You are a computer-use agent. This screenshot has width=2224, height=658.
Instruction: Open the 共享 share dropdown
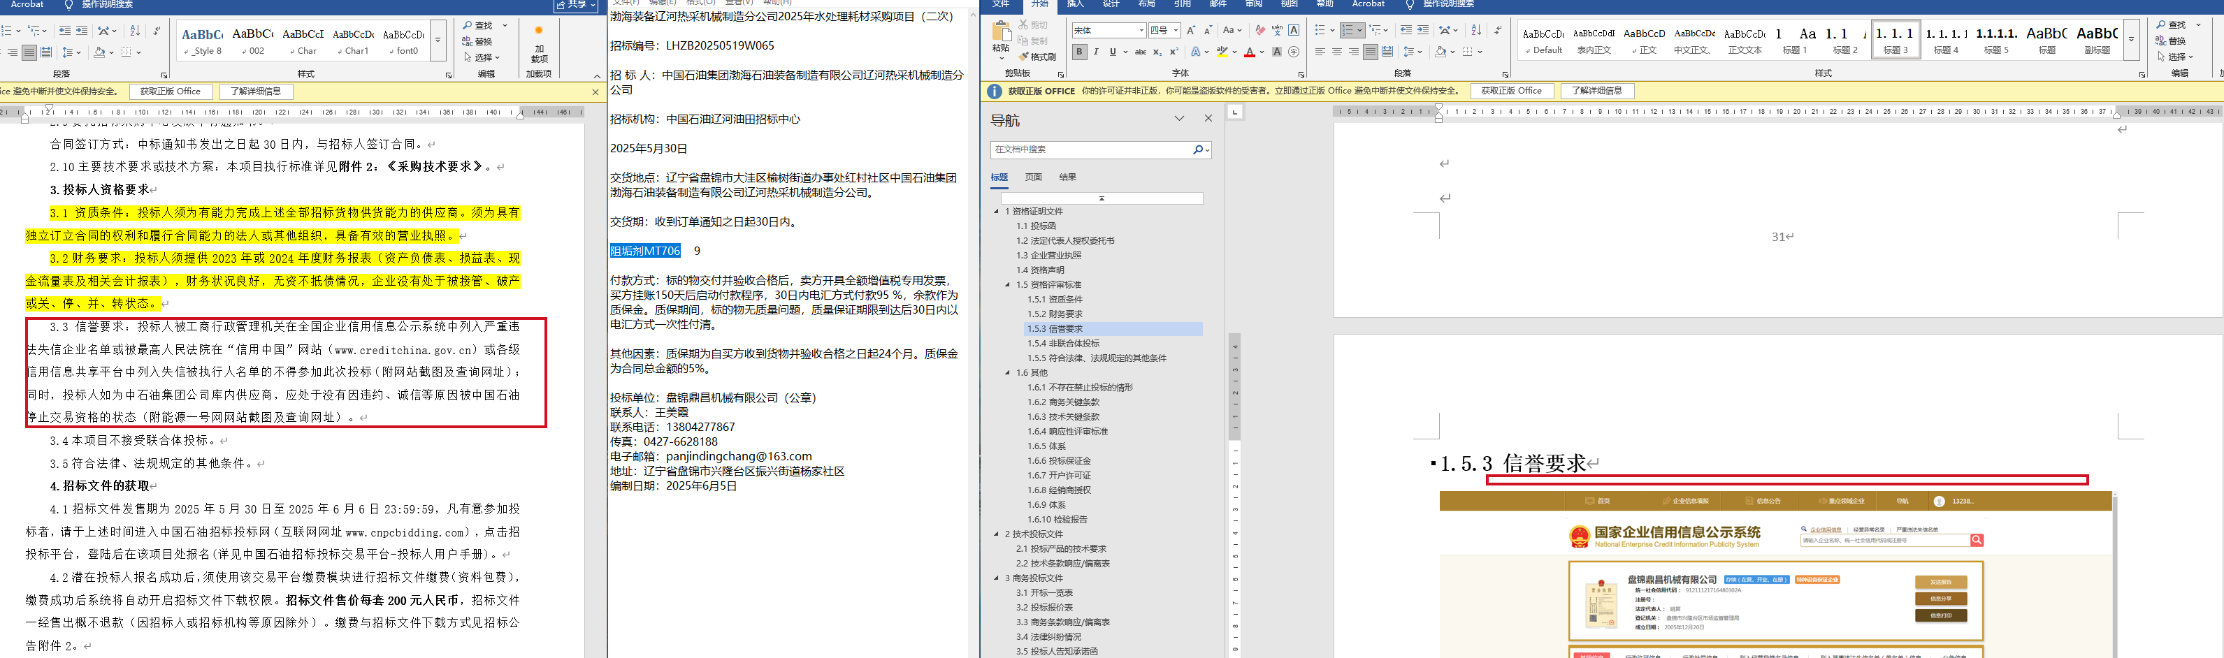point(576,5)
